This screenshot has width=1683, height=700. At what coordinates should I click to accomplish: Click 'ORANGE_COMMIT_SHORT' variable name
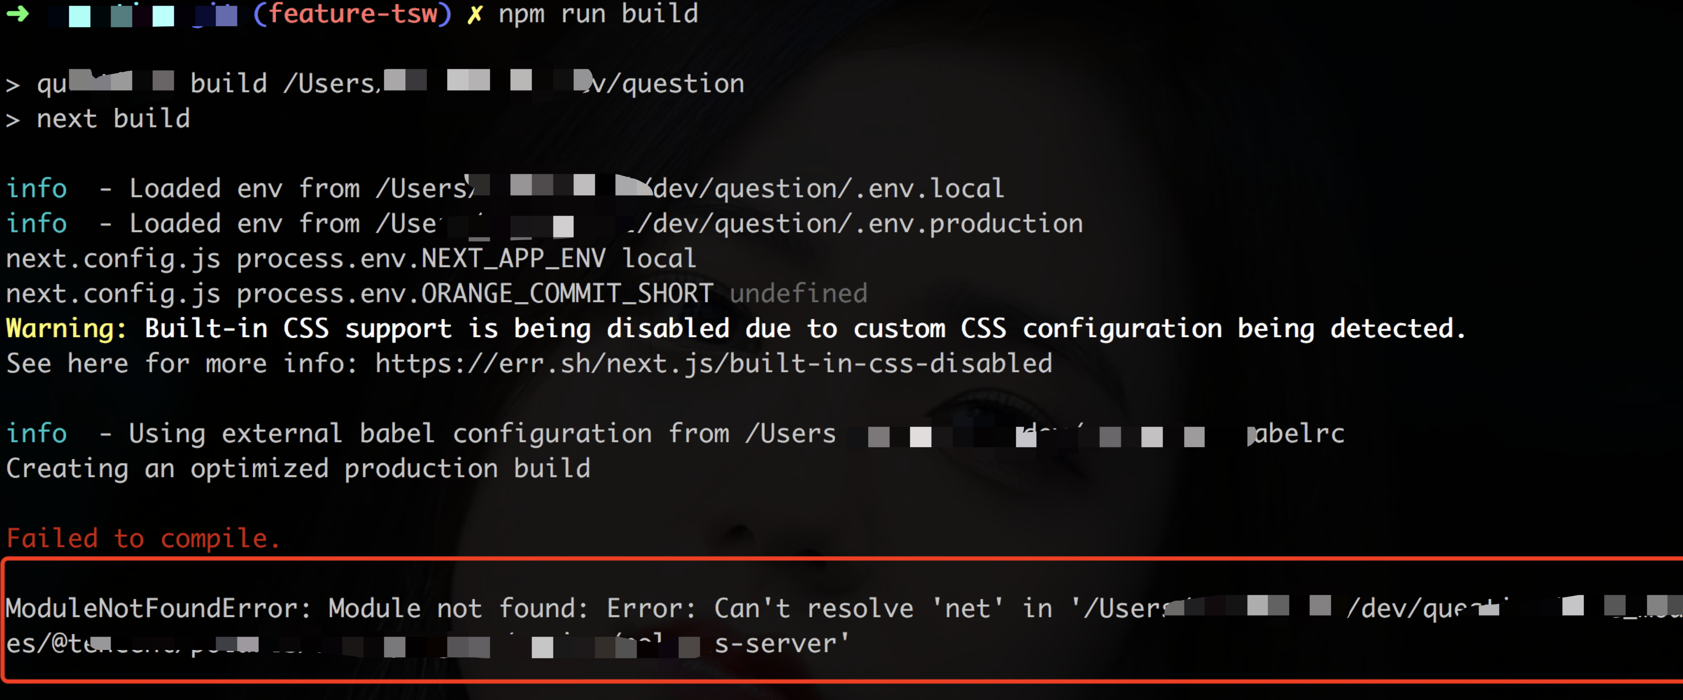point(567,294)
